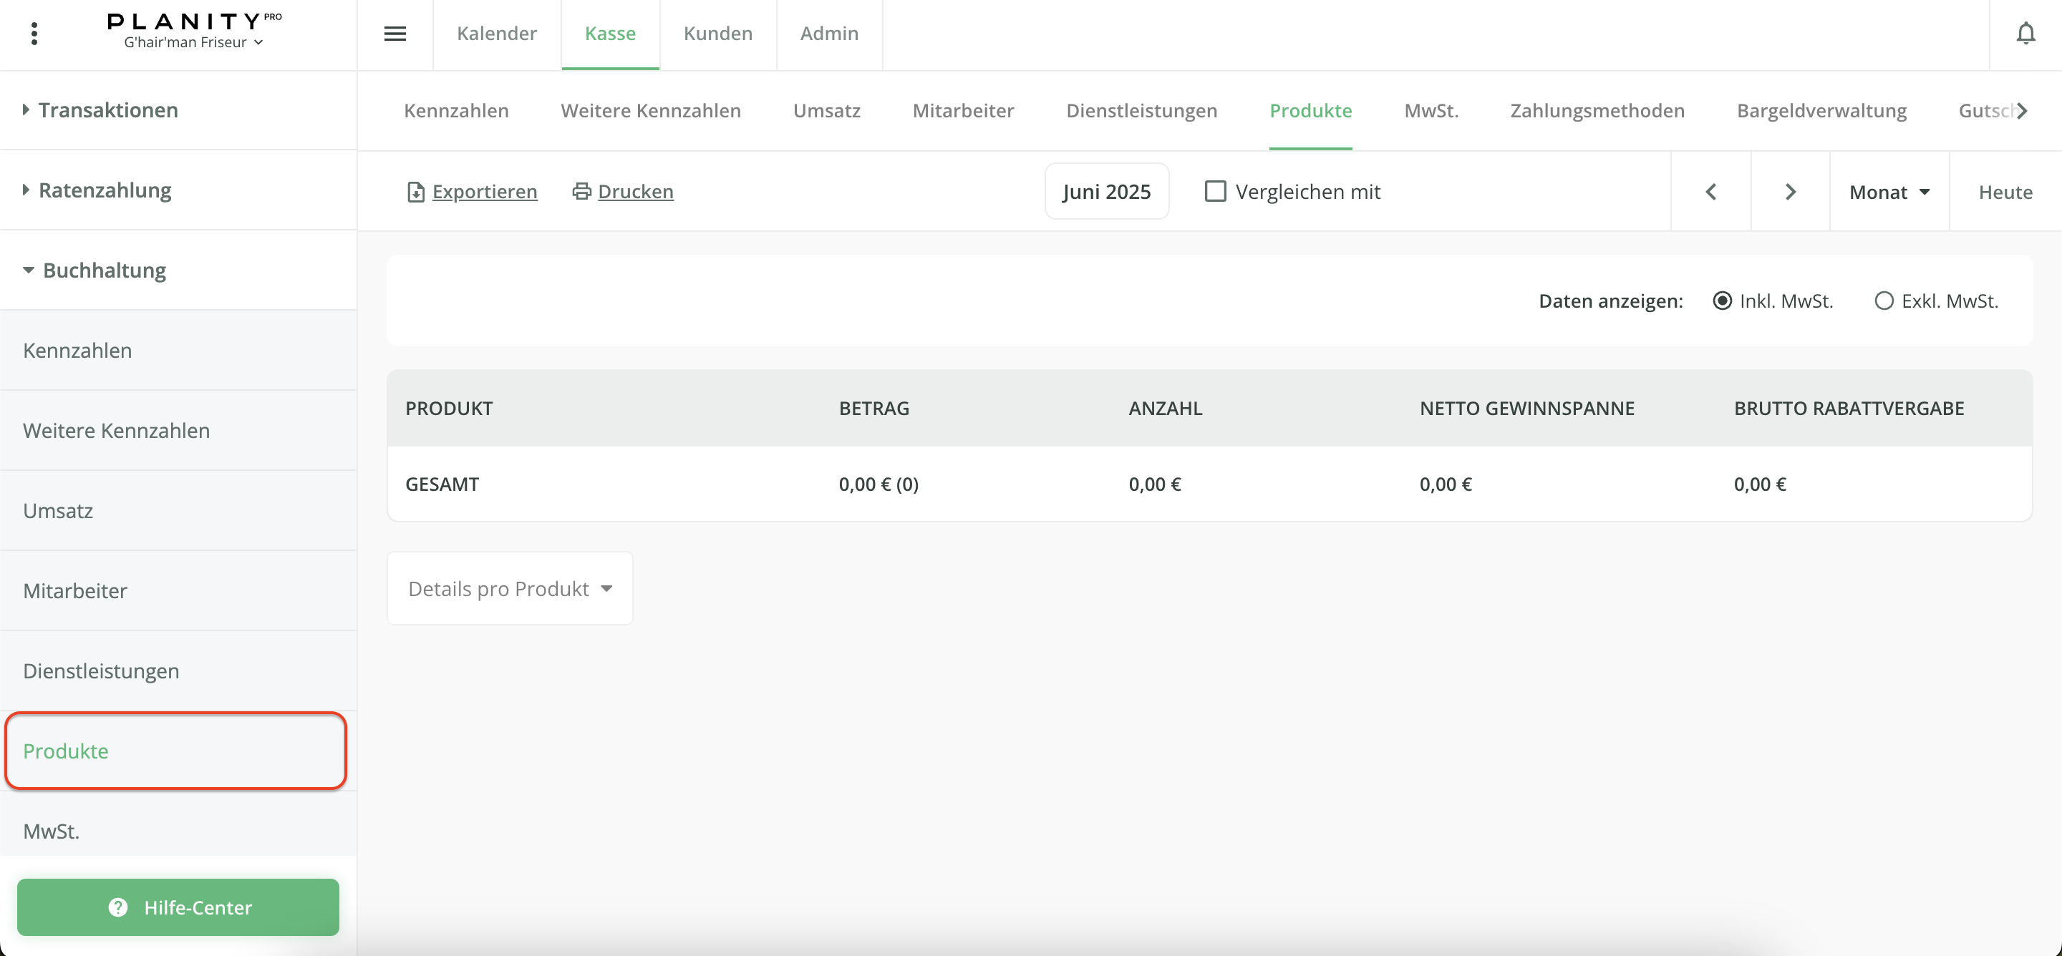Screen dimensions: 2062x956
Task: Click the hamburger menu icon
Action: (395, 34)
